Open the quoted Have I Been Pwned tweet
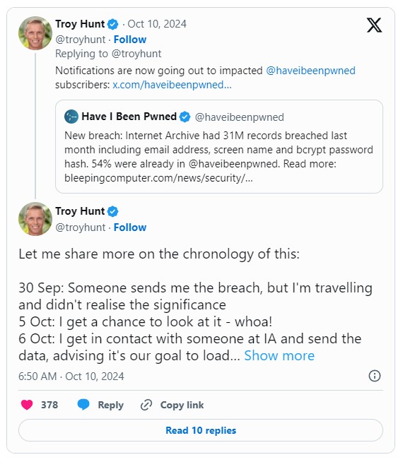 pyautogui.click(x=219, y=146)
